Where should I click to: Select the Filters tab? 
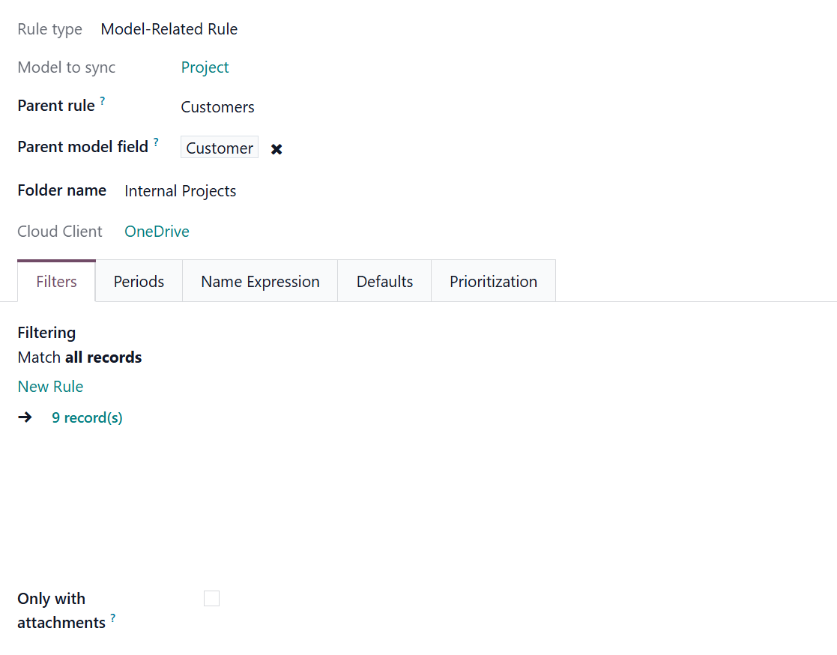click(x=57, y=282)
